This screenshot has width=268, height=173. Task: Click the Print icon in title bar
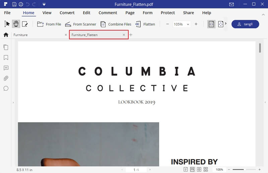point(21,4)
